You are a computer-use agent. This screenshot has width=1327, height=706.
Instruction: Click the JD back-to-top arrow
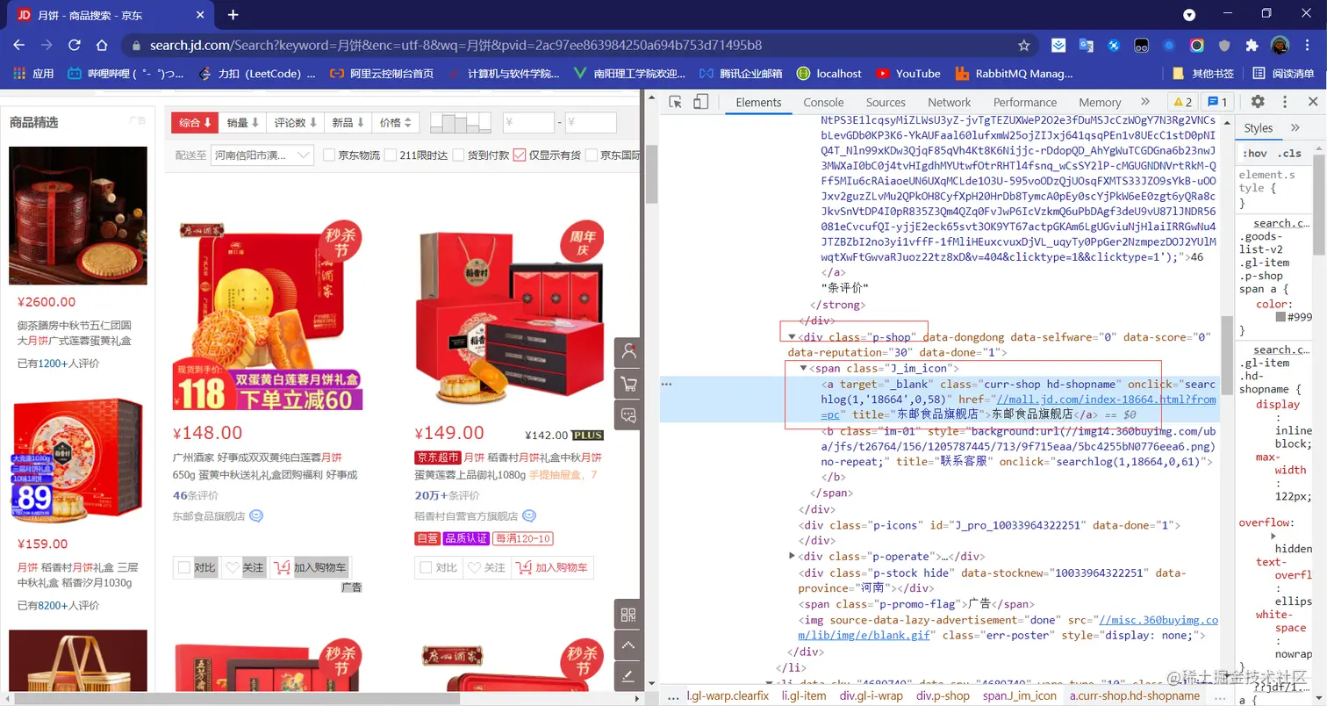(628, 645)
